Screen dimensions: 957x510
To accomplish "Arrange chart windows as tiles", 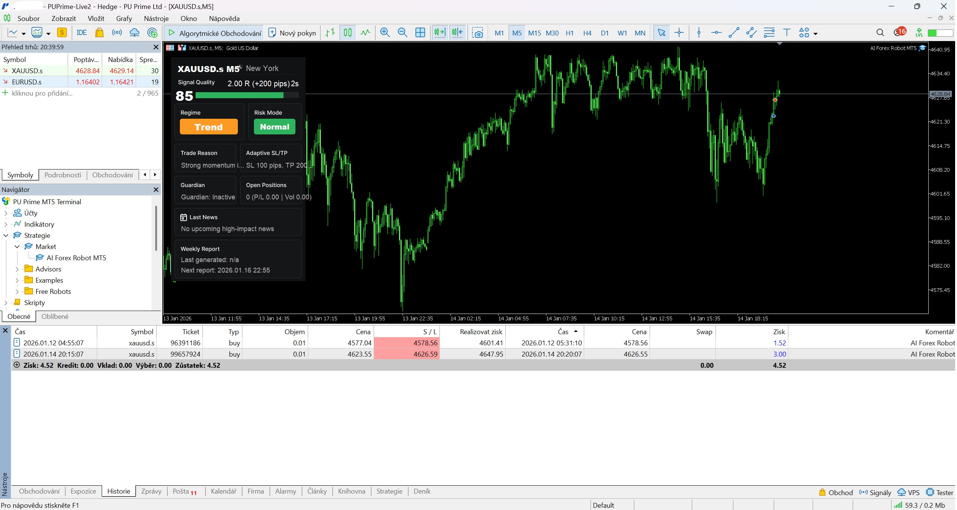I will (420, 33).
